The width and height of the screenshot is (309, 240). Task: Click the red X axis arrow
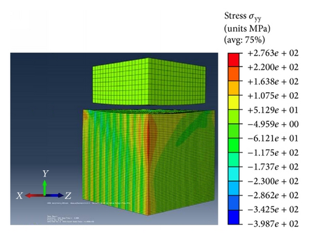pyautogui.click(x=35, y=195)
